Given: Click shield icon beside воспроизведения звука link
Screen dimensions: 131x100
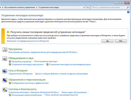Looking at the screenshot, I should 47,64.
